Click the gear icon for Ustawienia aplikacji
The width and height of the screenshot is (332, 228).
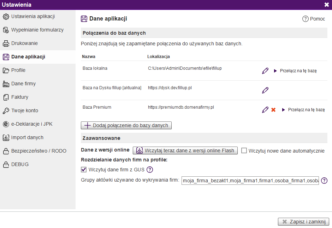[6, 17]
